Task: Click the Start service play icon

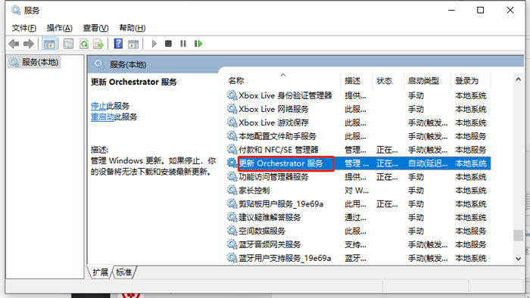Action: [154, 44]
